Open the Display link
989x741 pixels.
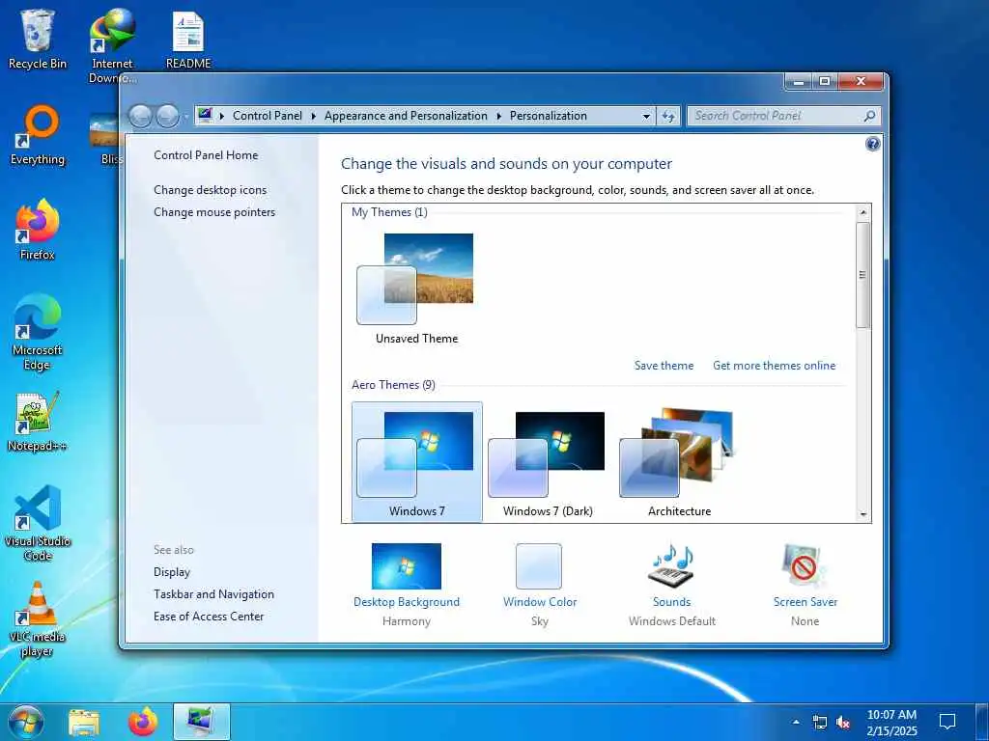click(x=172, y=572)
